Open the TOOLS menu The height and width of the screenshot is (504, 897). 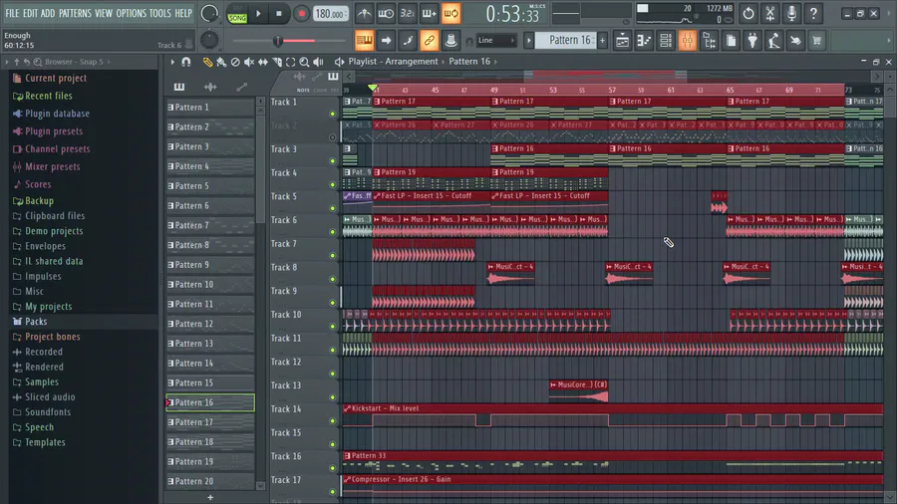(x=160, y=13)
